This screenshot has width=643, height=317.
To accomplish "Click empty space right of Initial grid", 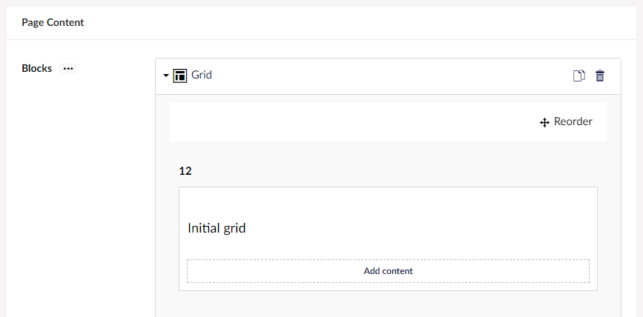I will pos(418,228).
